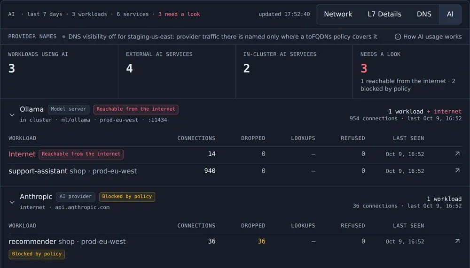Click the '36 connections' summary text for Anthropic
470x268 pixels.
[x=375, y=206]
